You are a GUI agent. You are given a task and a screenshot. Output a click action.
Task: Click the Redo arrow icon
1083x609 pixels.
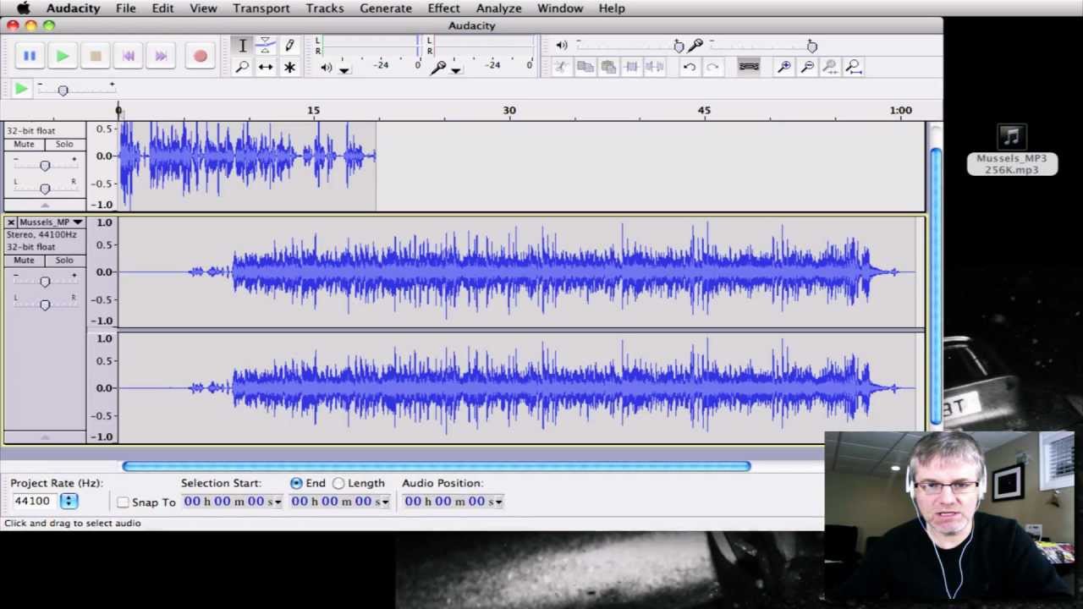pyautogui.click(x=712, y=67)
